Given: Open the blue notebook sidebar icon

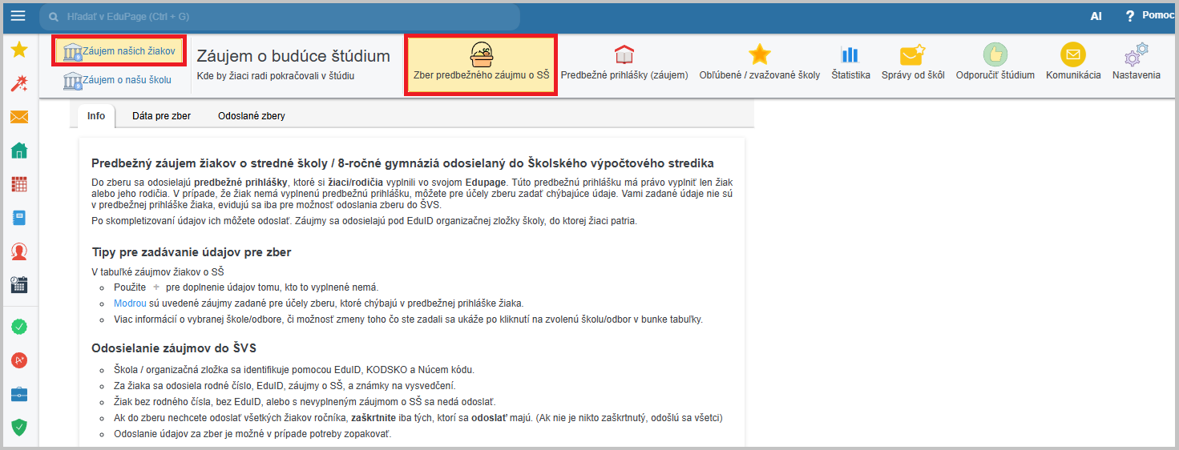Looking at the screenshot, I should click(19, 218).
